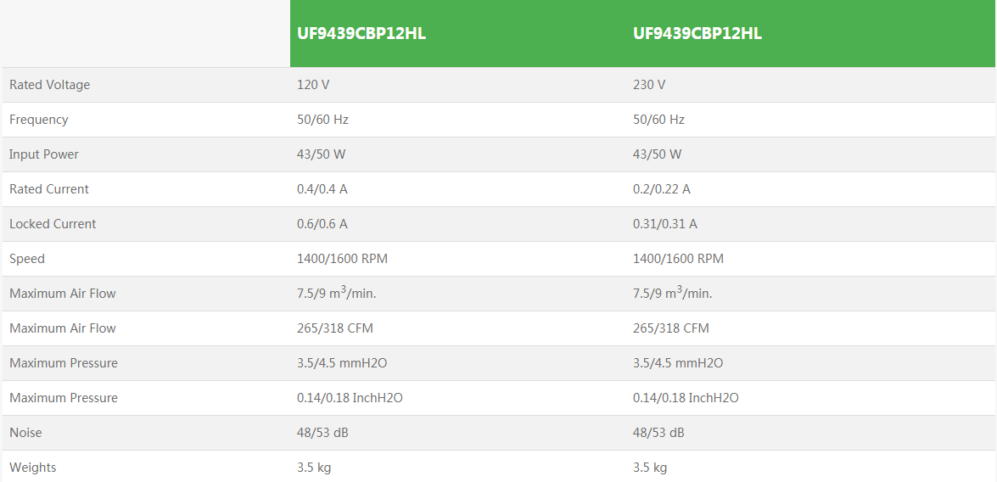Click the second UF9439CBP12HL header above 230 V
The image size is (997, 482).
(x=697, y=34)
